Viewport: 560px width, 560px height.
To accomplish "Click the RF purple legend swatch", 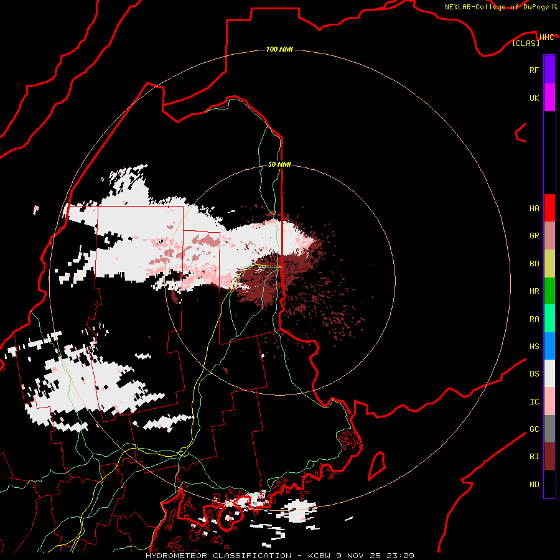I will click(x=549, y=70).
